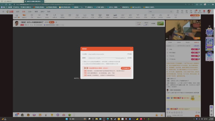Click the orange chat send button
The width and height of the screenshot is (215, 121).
(197, 116)
